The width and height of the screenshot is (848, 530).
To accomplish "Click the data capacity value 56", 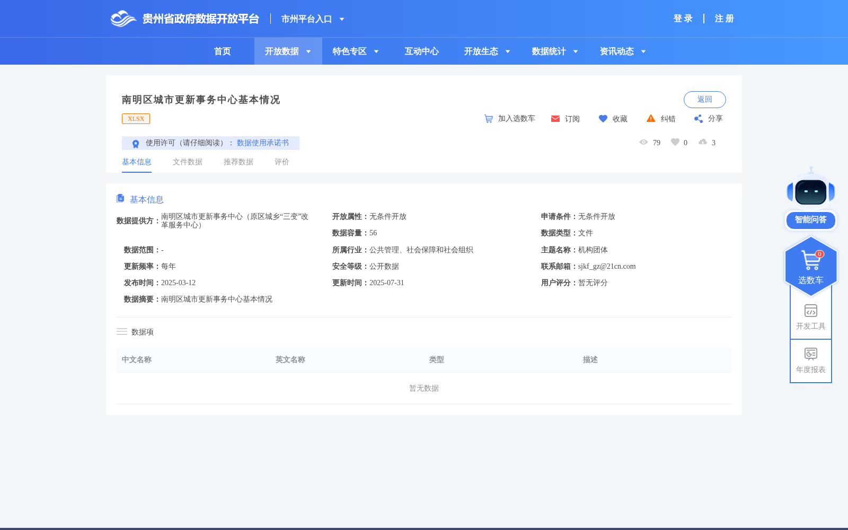I will pos(373,233).
